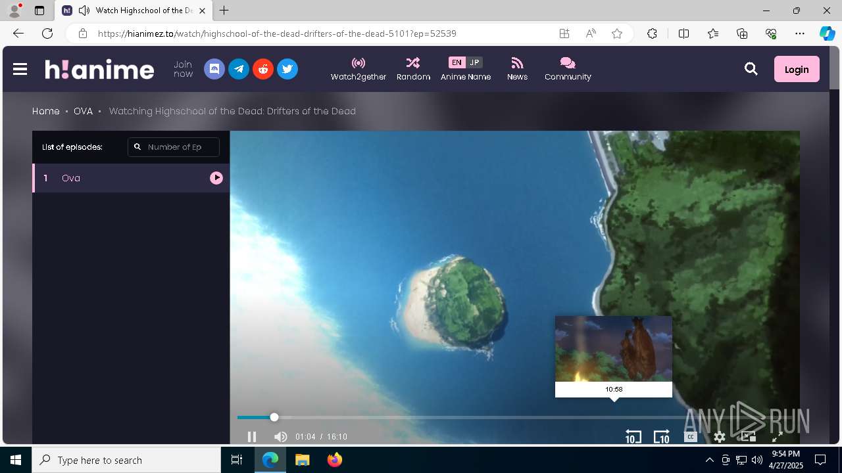The height and width of the screenshot is (473, 842).
Task: Enter fullscreen video mode
Action: 777,437
